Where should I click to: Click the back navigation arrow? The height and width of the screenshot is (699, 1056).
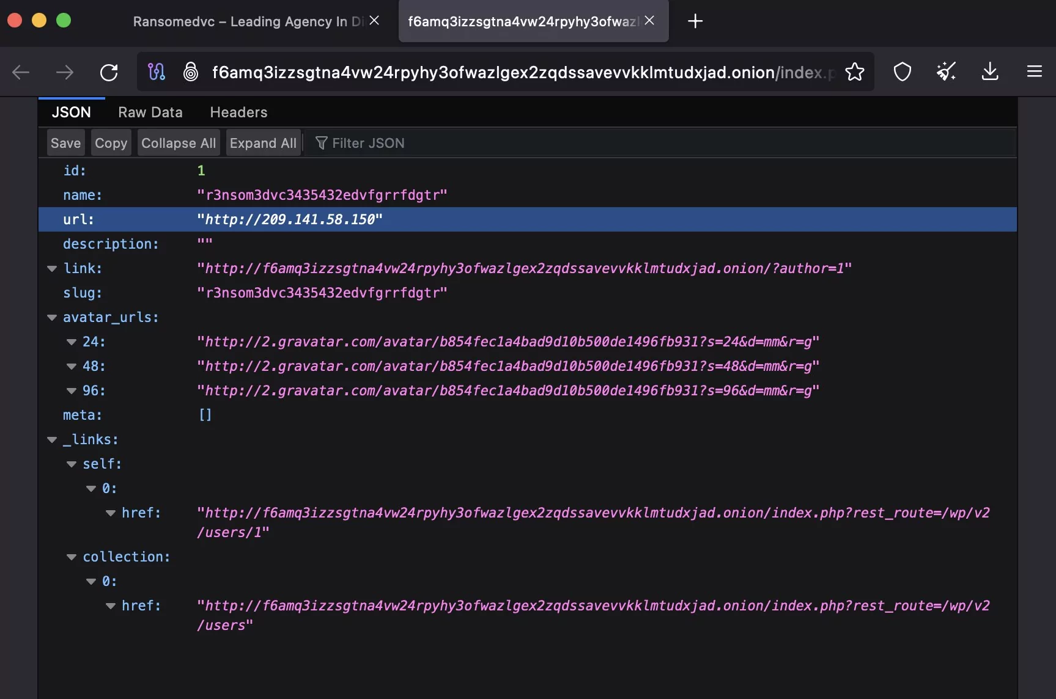[21, 73]
